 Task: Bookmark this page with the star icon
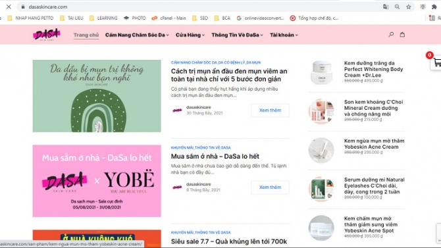pos(409,7)
